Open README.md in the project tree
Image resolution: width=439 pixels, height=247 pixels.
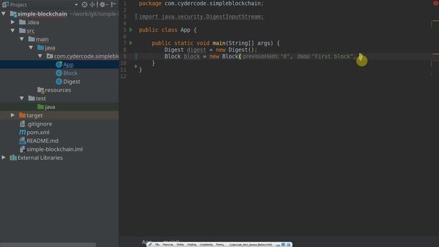tap(43, 141)
